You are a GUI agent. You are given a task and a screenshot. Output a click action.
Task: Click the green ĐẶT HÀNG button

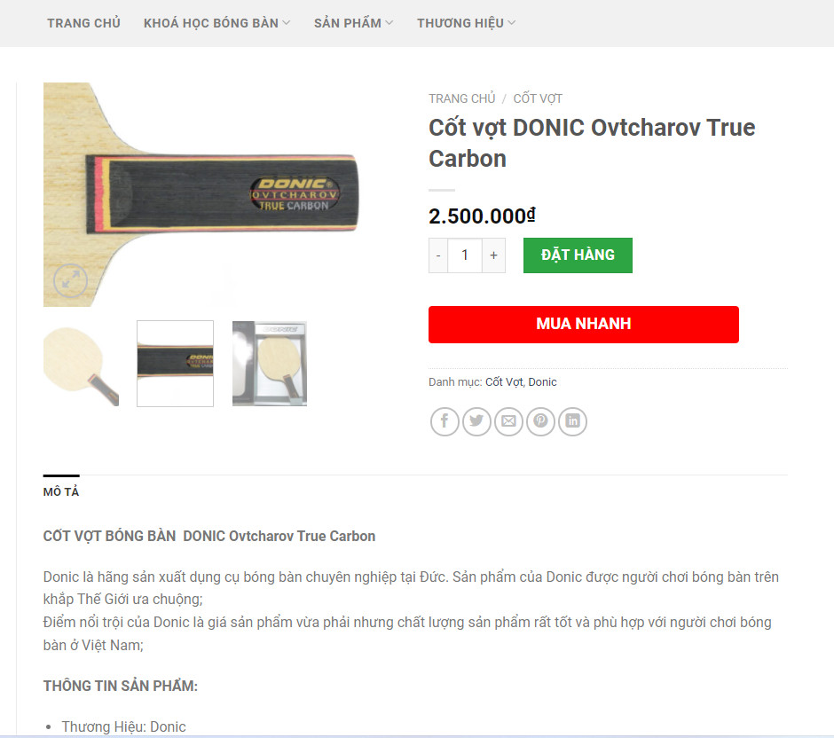tap(578, 255)
